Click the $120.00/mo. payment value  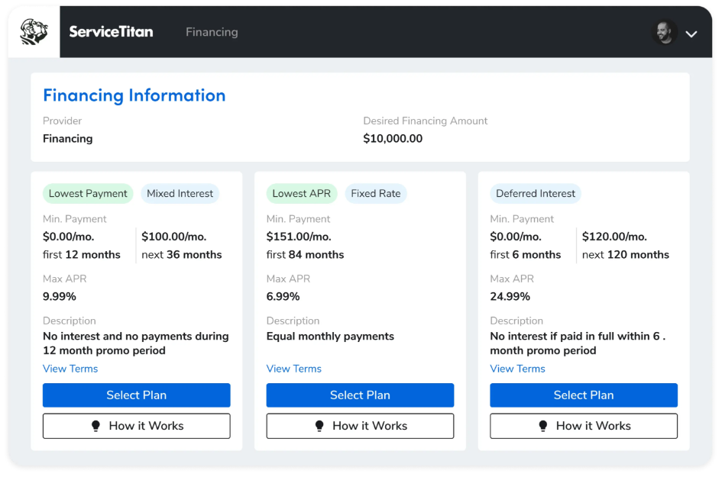tap(614, 237)
